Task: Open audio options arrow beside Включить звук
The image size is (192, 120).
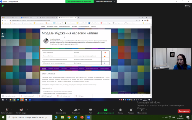Action: [x=12, y=110]
